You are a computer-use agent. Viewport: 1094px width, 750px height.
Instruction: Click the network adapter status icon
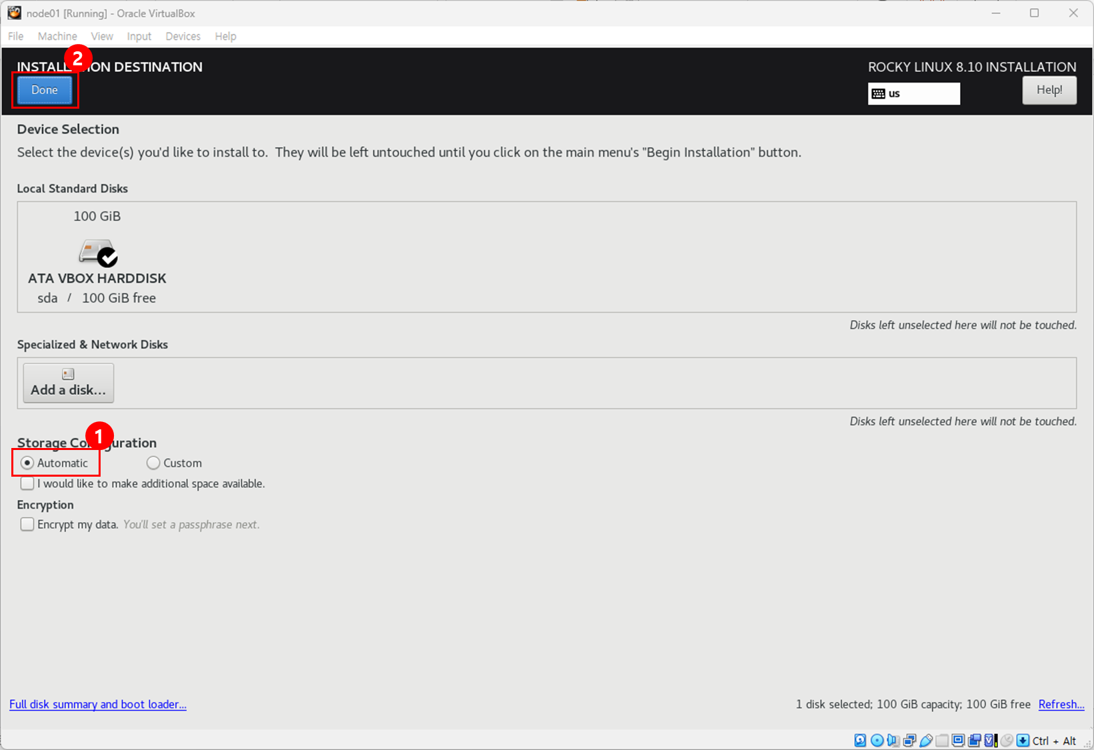909,740
